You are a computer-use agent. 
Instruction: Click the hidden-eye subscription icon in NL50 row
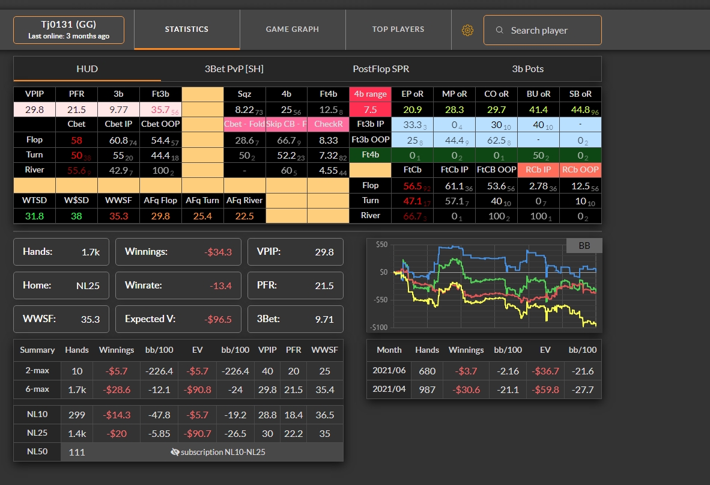(x=175, y=453)
